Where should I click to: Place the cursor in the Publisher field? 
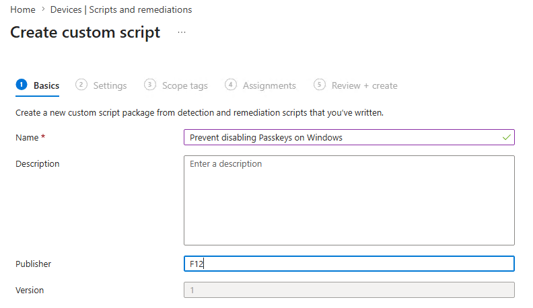pyautogui.click(x=349, y=264)
